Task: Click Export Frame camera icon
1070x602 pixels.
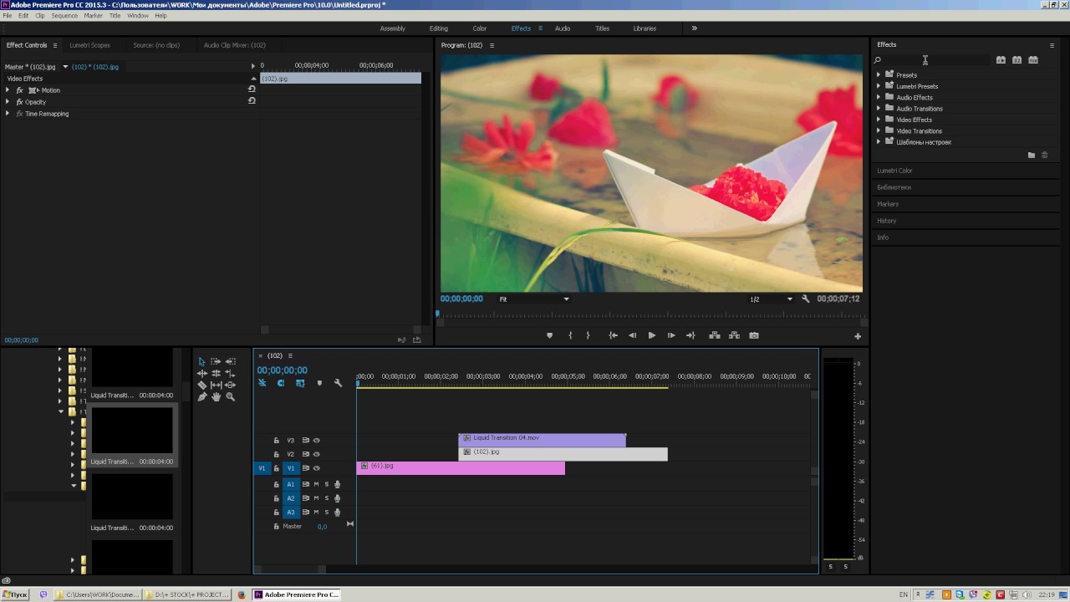Action: 754,335
